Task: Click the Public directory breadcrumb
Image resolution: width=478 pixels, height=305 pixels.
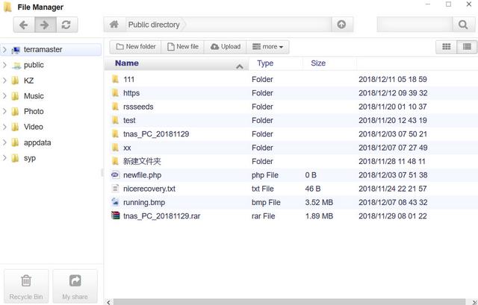Action: pos(154,25)
